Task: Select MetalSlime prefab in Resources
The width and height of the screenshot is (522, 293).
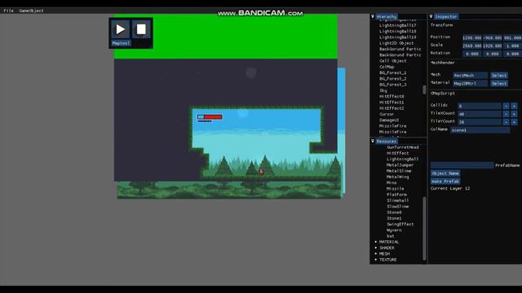Action: coord(399,171)
